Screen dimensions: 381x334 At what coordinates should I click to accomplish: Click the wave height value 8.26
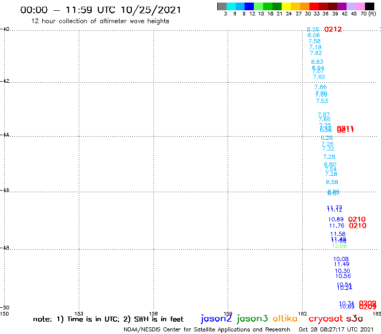[313, 29]
